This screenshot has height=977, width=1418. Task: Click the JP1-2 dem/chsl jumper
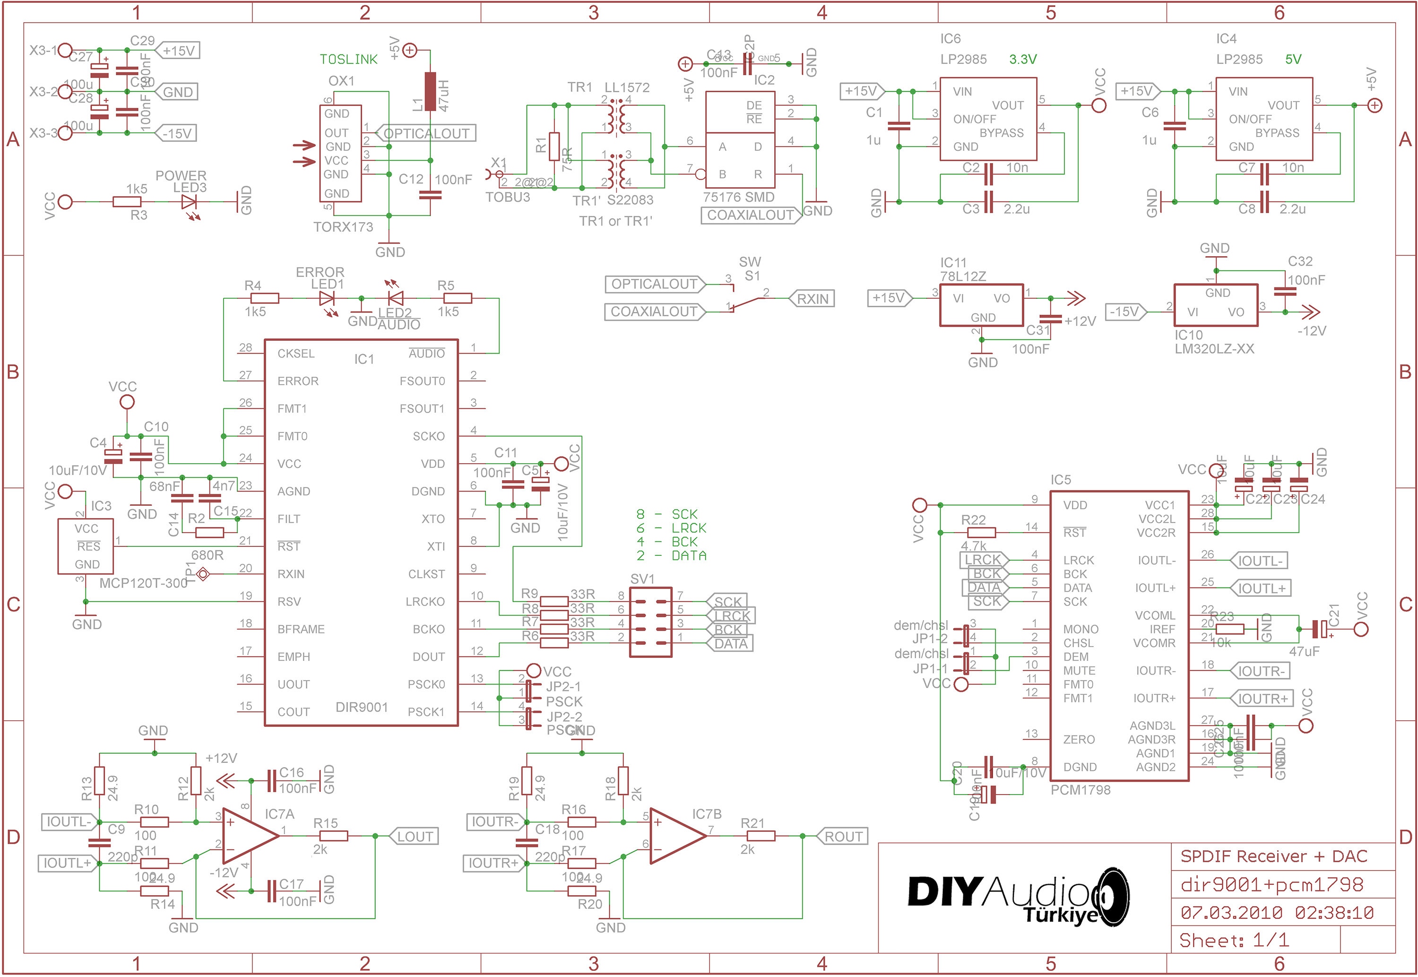(966, 635)
